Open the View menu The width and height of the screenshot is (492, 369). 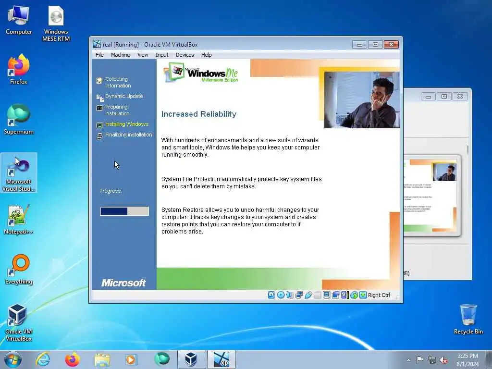(143, 55)
